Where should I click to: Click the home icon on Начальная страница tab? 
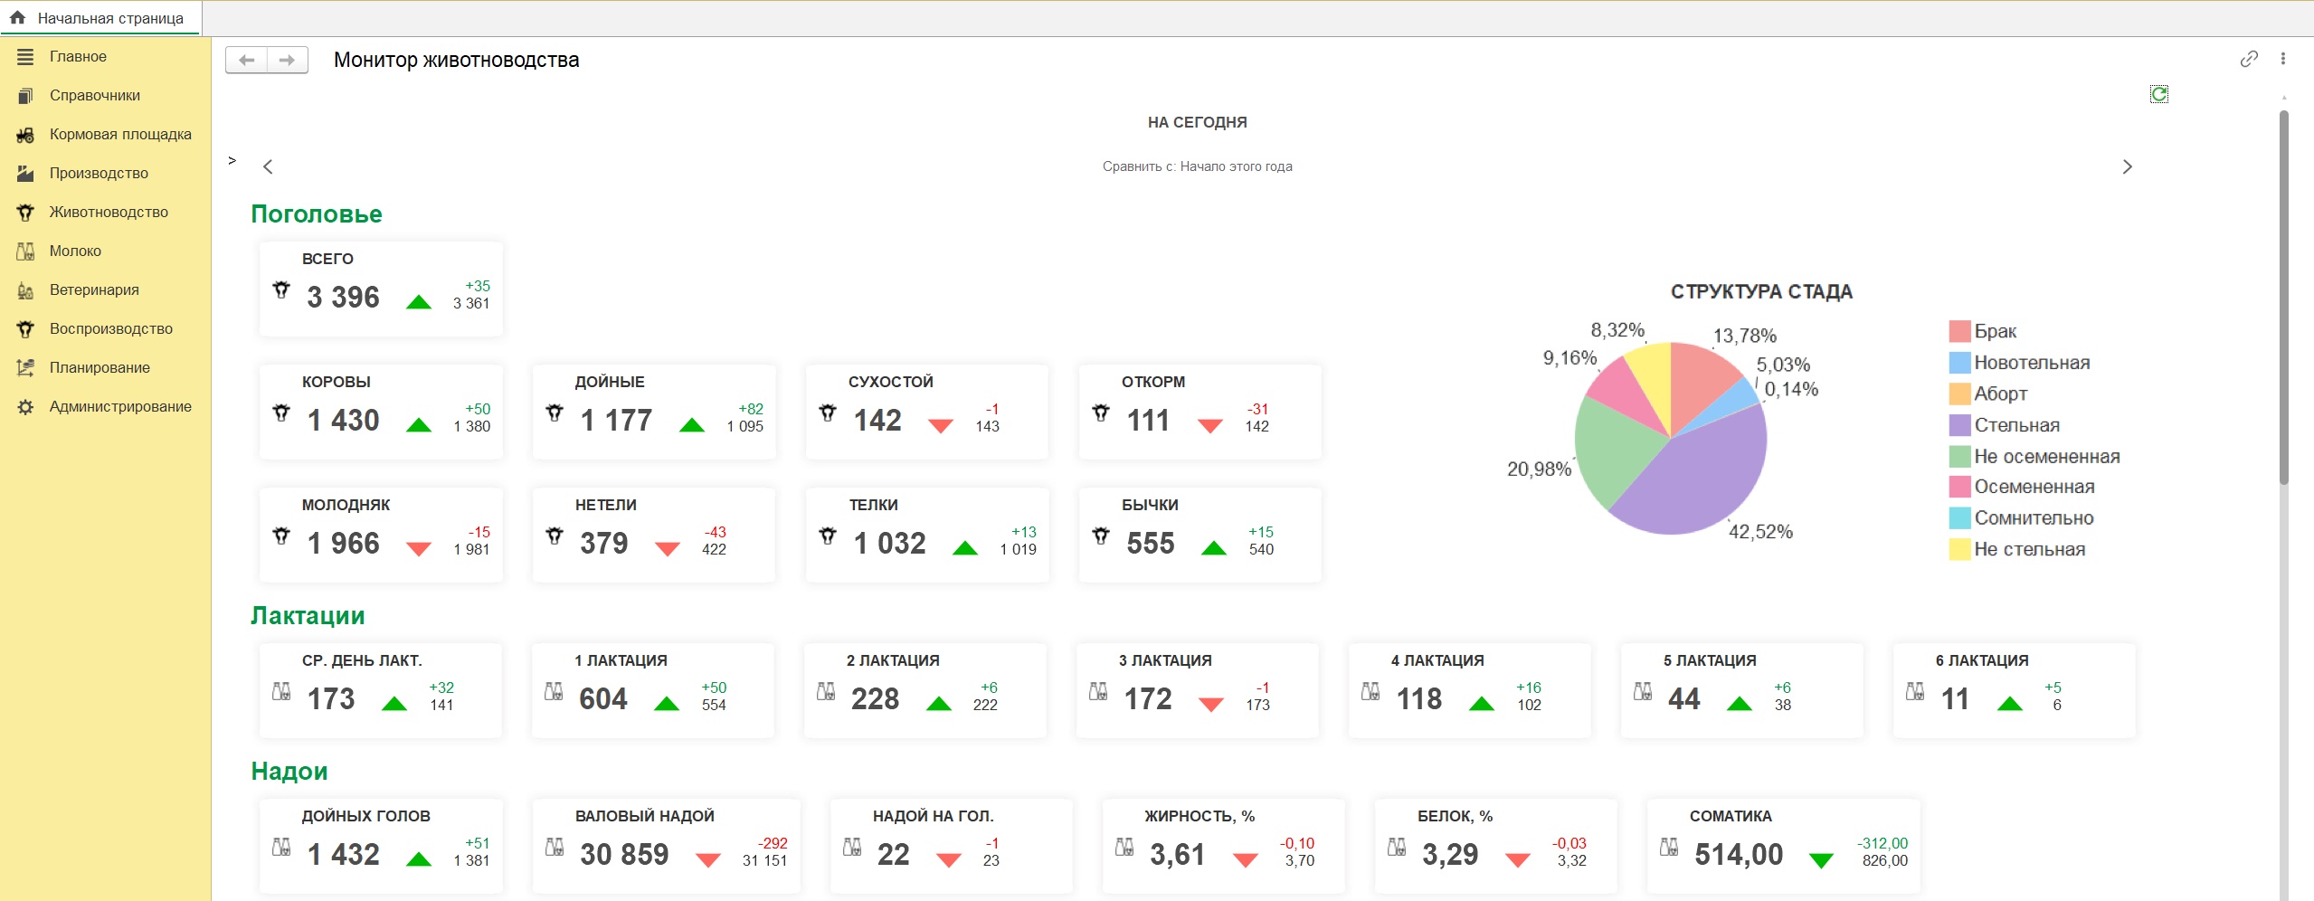(17, 17)
